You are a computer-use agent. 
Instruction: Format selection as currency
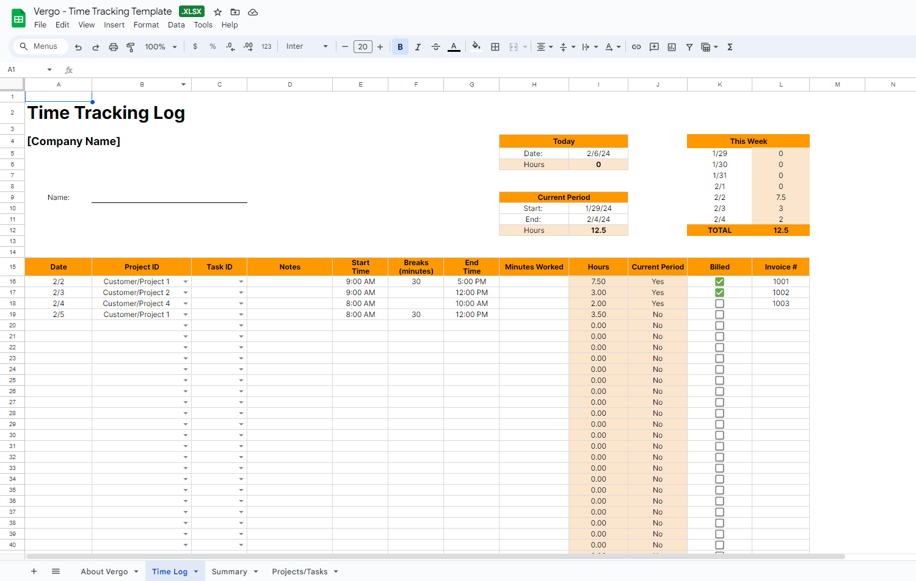coord(195,46)
